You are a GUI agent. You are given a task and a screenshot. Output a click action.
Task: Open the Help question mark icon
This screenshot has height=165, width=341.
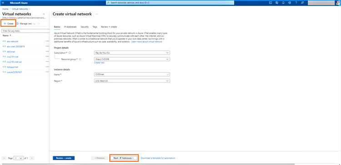click(x=296, y=3)
